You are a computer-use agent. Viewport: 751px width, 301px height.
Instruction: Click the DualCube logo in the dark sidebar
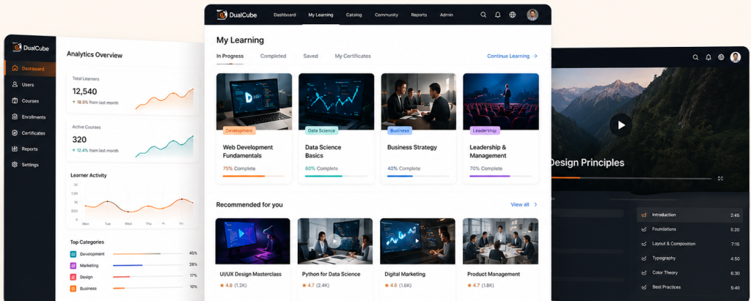[x=30, y=48]
